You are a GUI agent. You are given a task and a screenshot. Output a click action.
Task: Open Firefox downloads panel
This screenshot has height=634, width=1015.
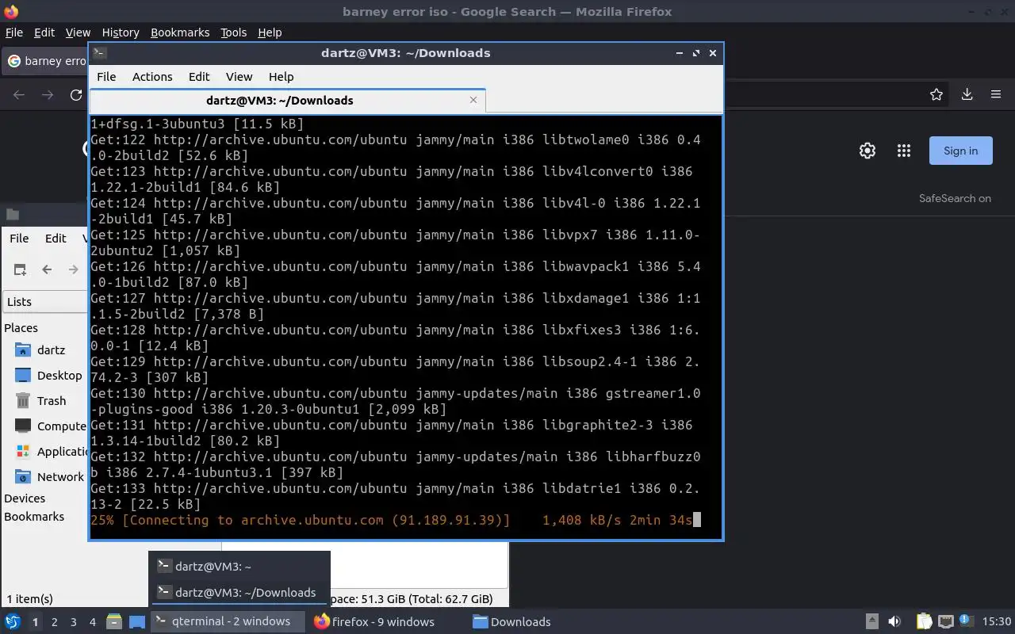(967, 94)
